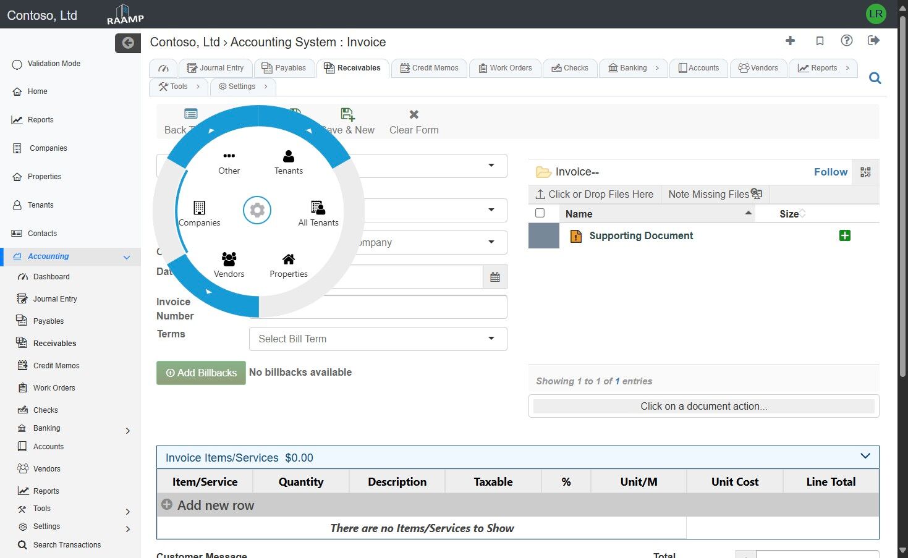The image size is (908, 558).
Task: Open the Supporting Document file link
Action: click(641, 235)
